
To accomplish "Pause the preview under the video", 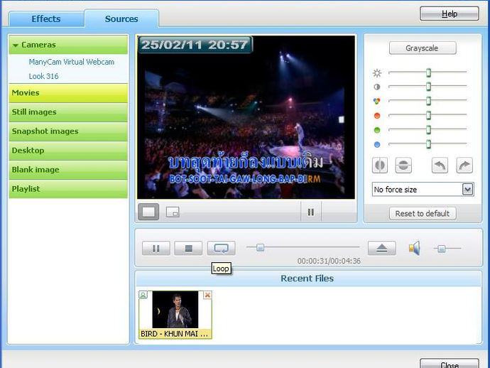I will pyautogui.click(x=310, y=212).
